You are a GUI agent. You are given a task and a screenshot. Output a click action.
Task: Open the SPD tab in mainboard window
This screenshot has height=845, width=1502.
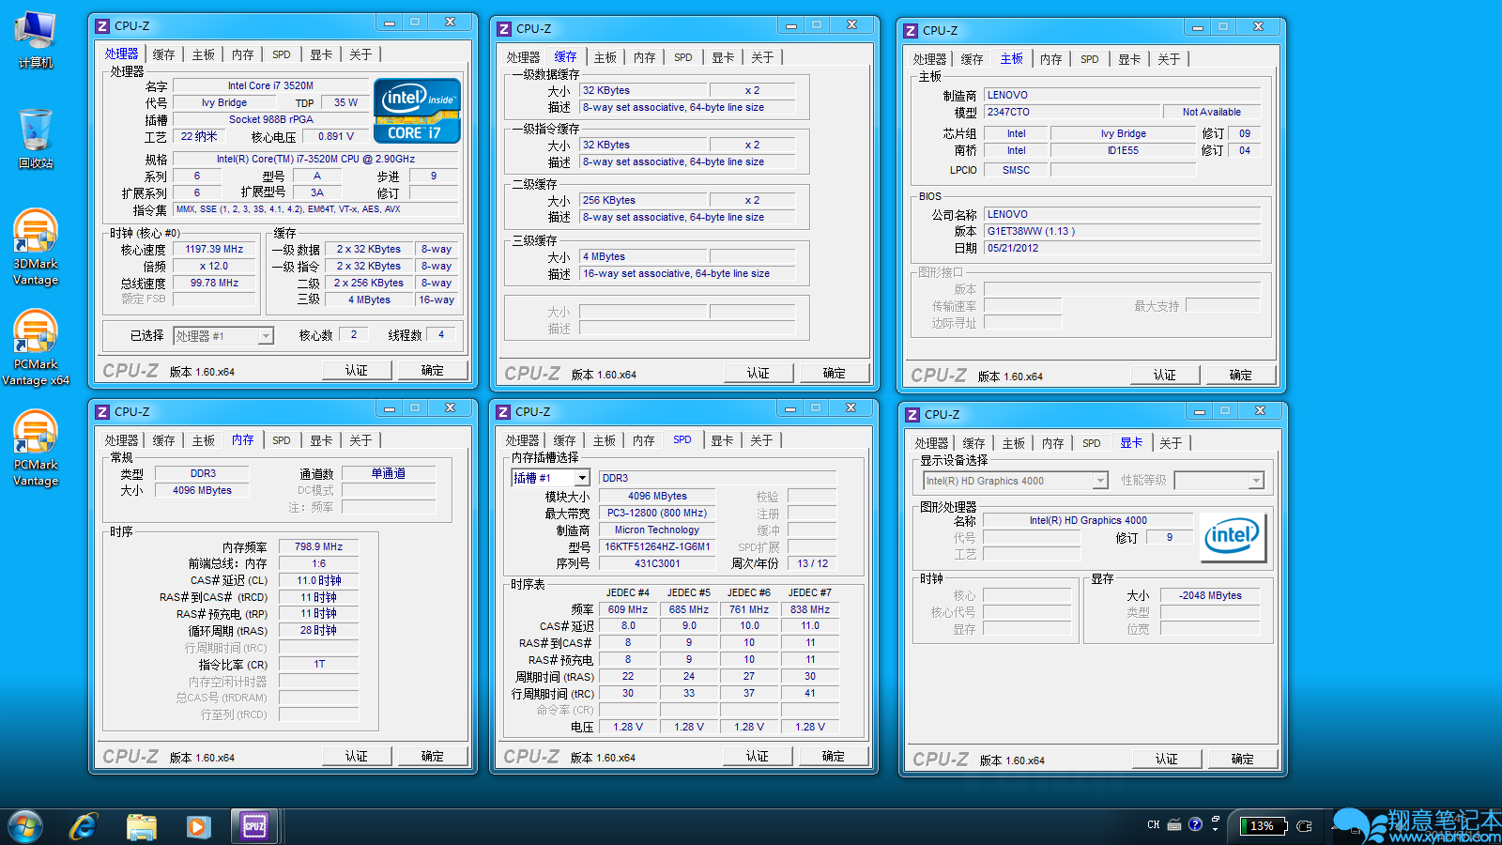click(1089, 59)
